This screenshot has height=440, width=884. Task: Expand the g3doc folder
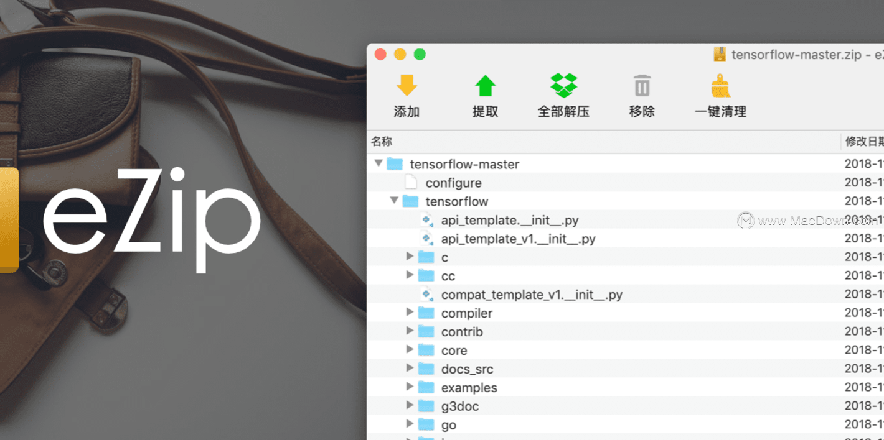(x=410, y=405)
